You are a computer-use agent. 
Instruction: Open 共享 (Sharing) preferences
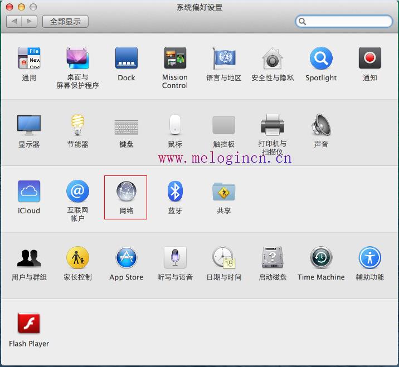pyautogui.click(x=223, y=192)
